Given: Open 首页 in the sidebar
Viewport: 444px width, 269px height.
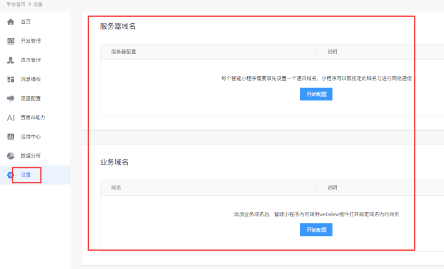Looking at the screenshot, I should pos(26,22).
